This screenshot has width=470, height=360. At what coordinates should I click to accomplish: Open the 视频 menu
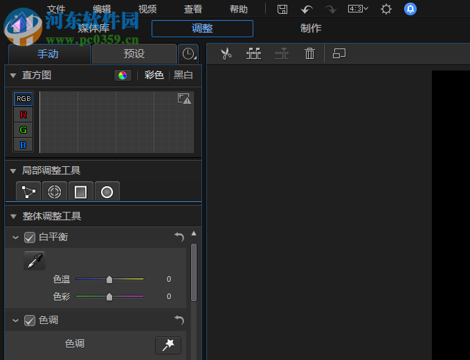click(147, 9)
